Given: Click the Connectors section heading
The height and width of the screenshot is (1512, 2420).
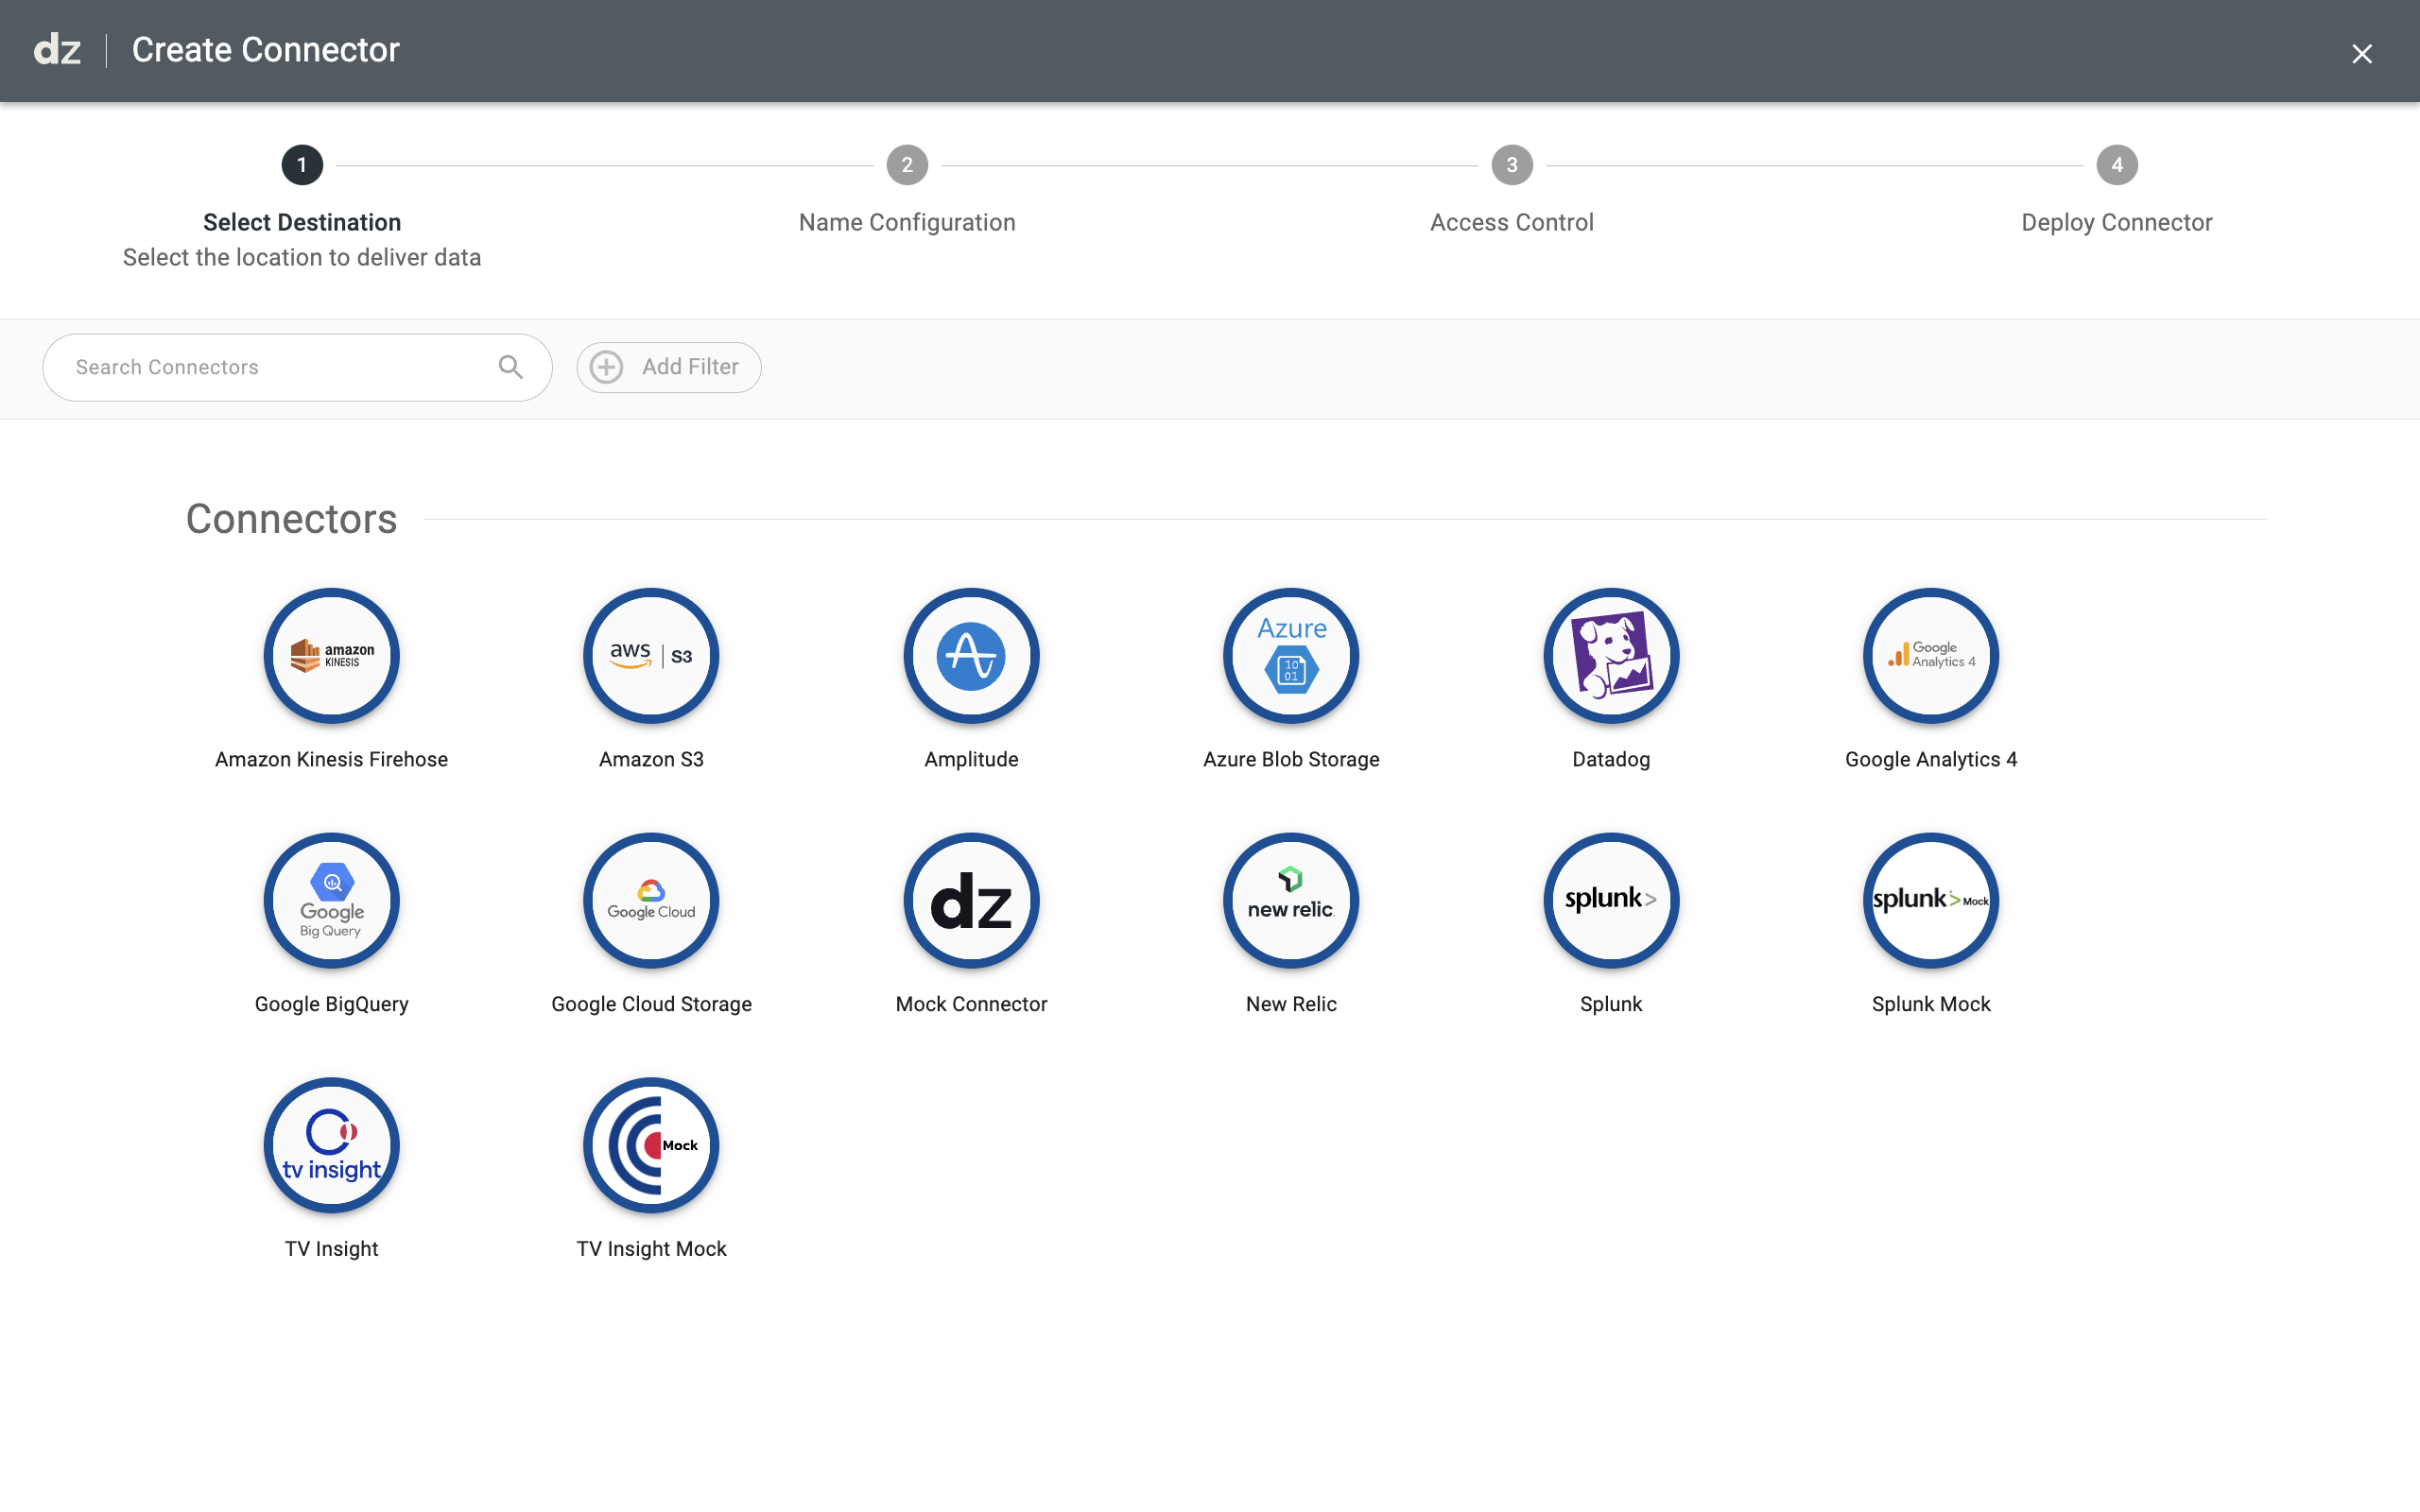Looking at the screenshot, I should (291, 519).
